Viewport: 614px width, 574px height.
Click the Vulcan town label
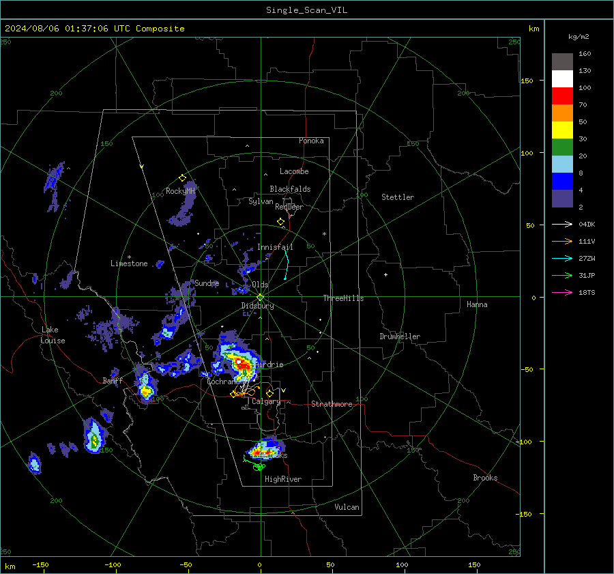click(347, 507)
